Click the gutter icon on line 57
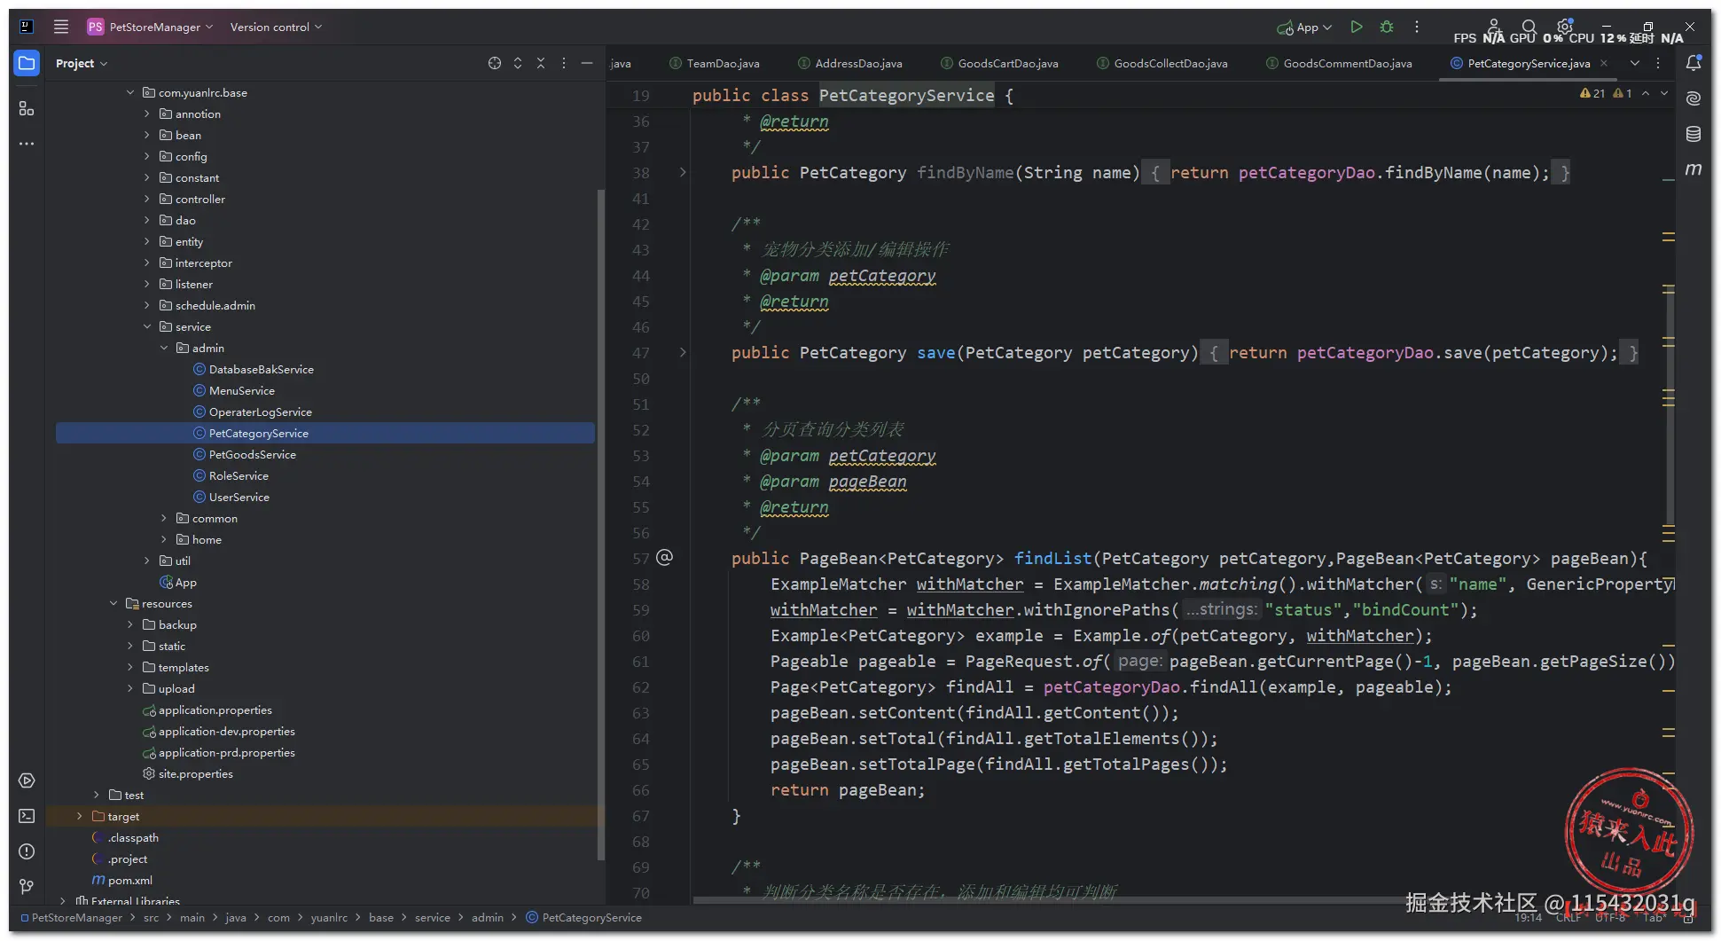The image size is (1721, 941). coord(665,557)
